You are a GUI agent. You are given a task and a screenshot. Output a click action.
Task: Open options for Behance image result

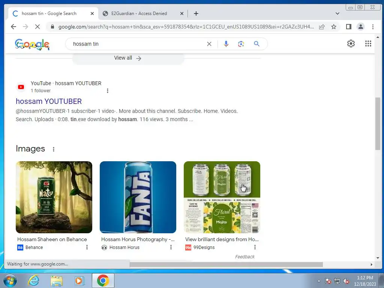87,247
